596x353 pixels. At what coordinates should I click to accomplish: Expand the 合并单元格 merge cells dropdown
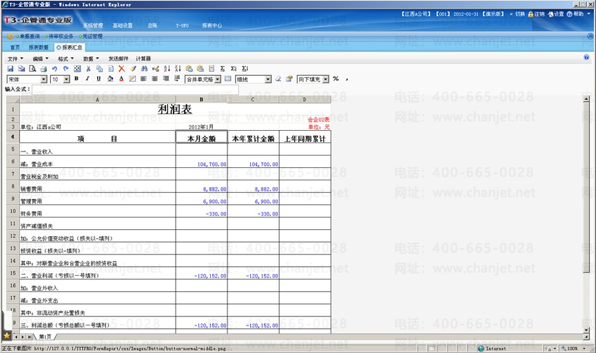[x=218, y=79]
